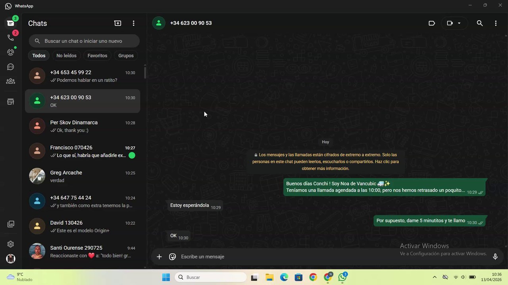Open File Explorer from taskbar

(x=269, y=277)
